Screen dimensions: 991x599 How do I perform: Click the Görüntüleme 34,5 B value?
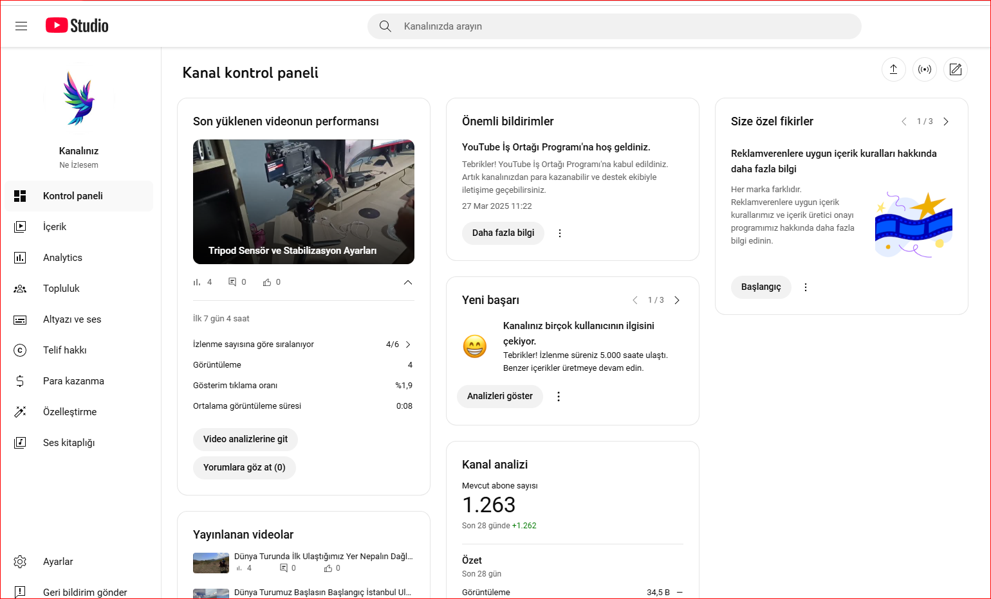[658, 593]
